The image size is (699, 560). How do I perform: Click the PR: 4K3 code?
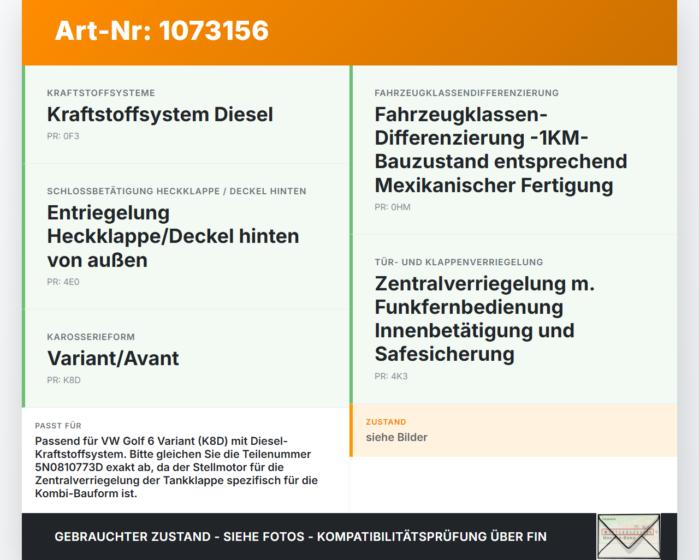tap(391, 376)
